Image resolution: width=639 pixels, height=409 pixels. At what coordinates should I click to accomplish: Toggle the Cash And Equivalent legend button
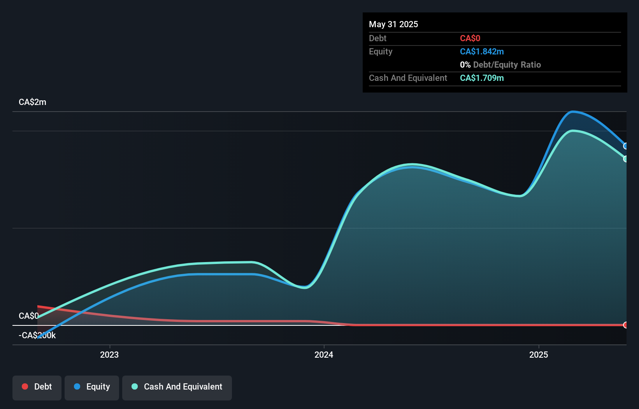point(177,388)
